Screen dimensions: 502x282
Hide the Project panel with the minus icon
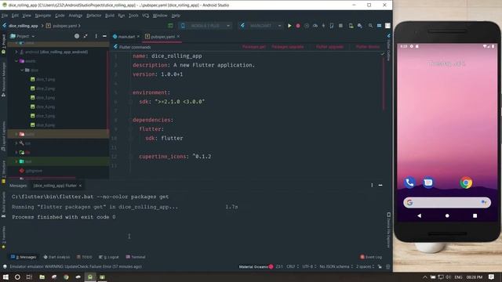tap(104, 36)
